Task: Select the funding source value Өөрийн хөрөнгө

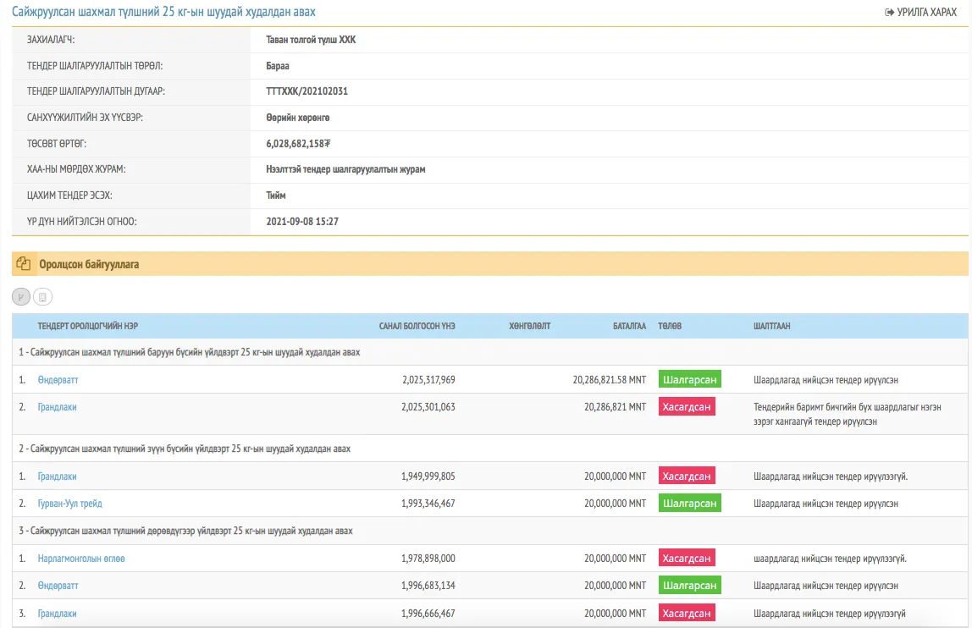Action: tap(298, 118)
